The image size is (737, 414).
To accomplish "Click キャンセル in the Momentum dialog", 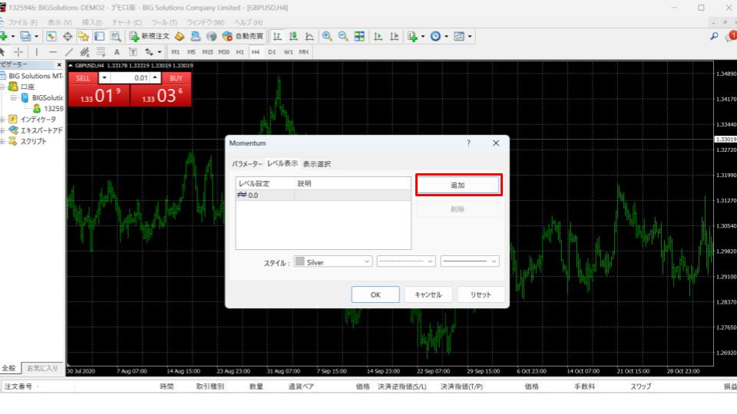I will (x=428, y=294).
